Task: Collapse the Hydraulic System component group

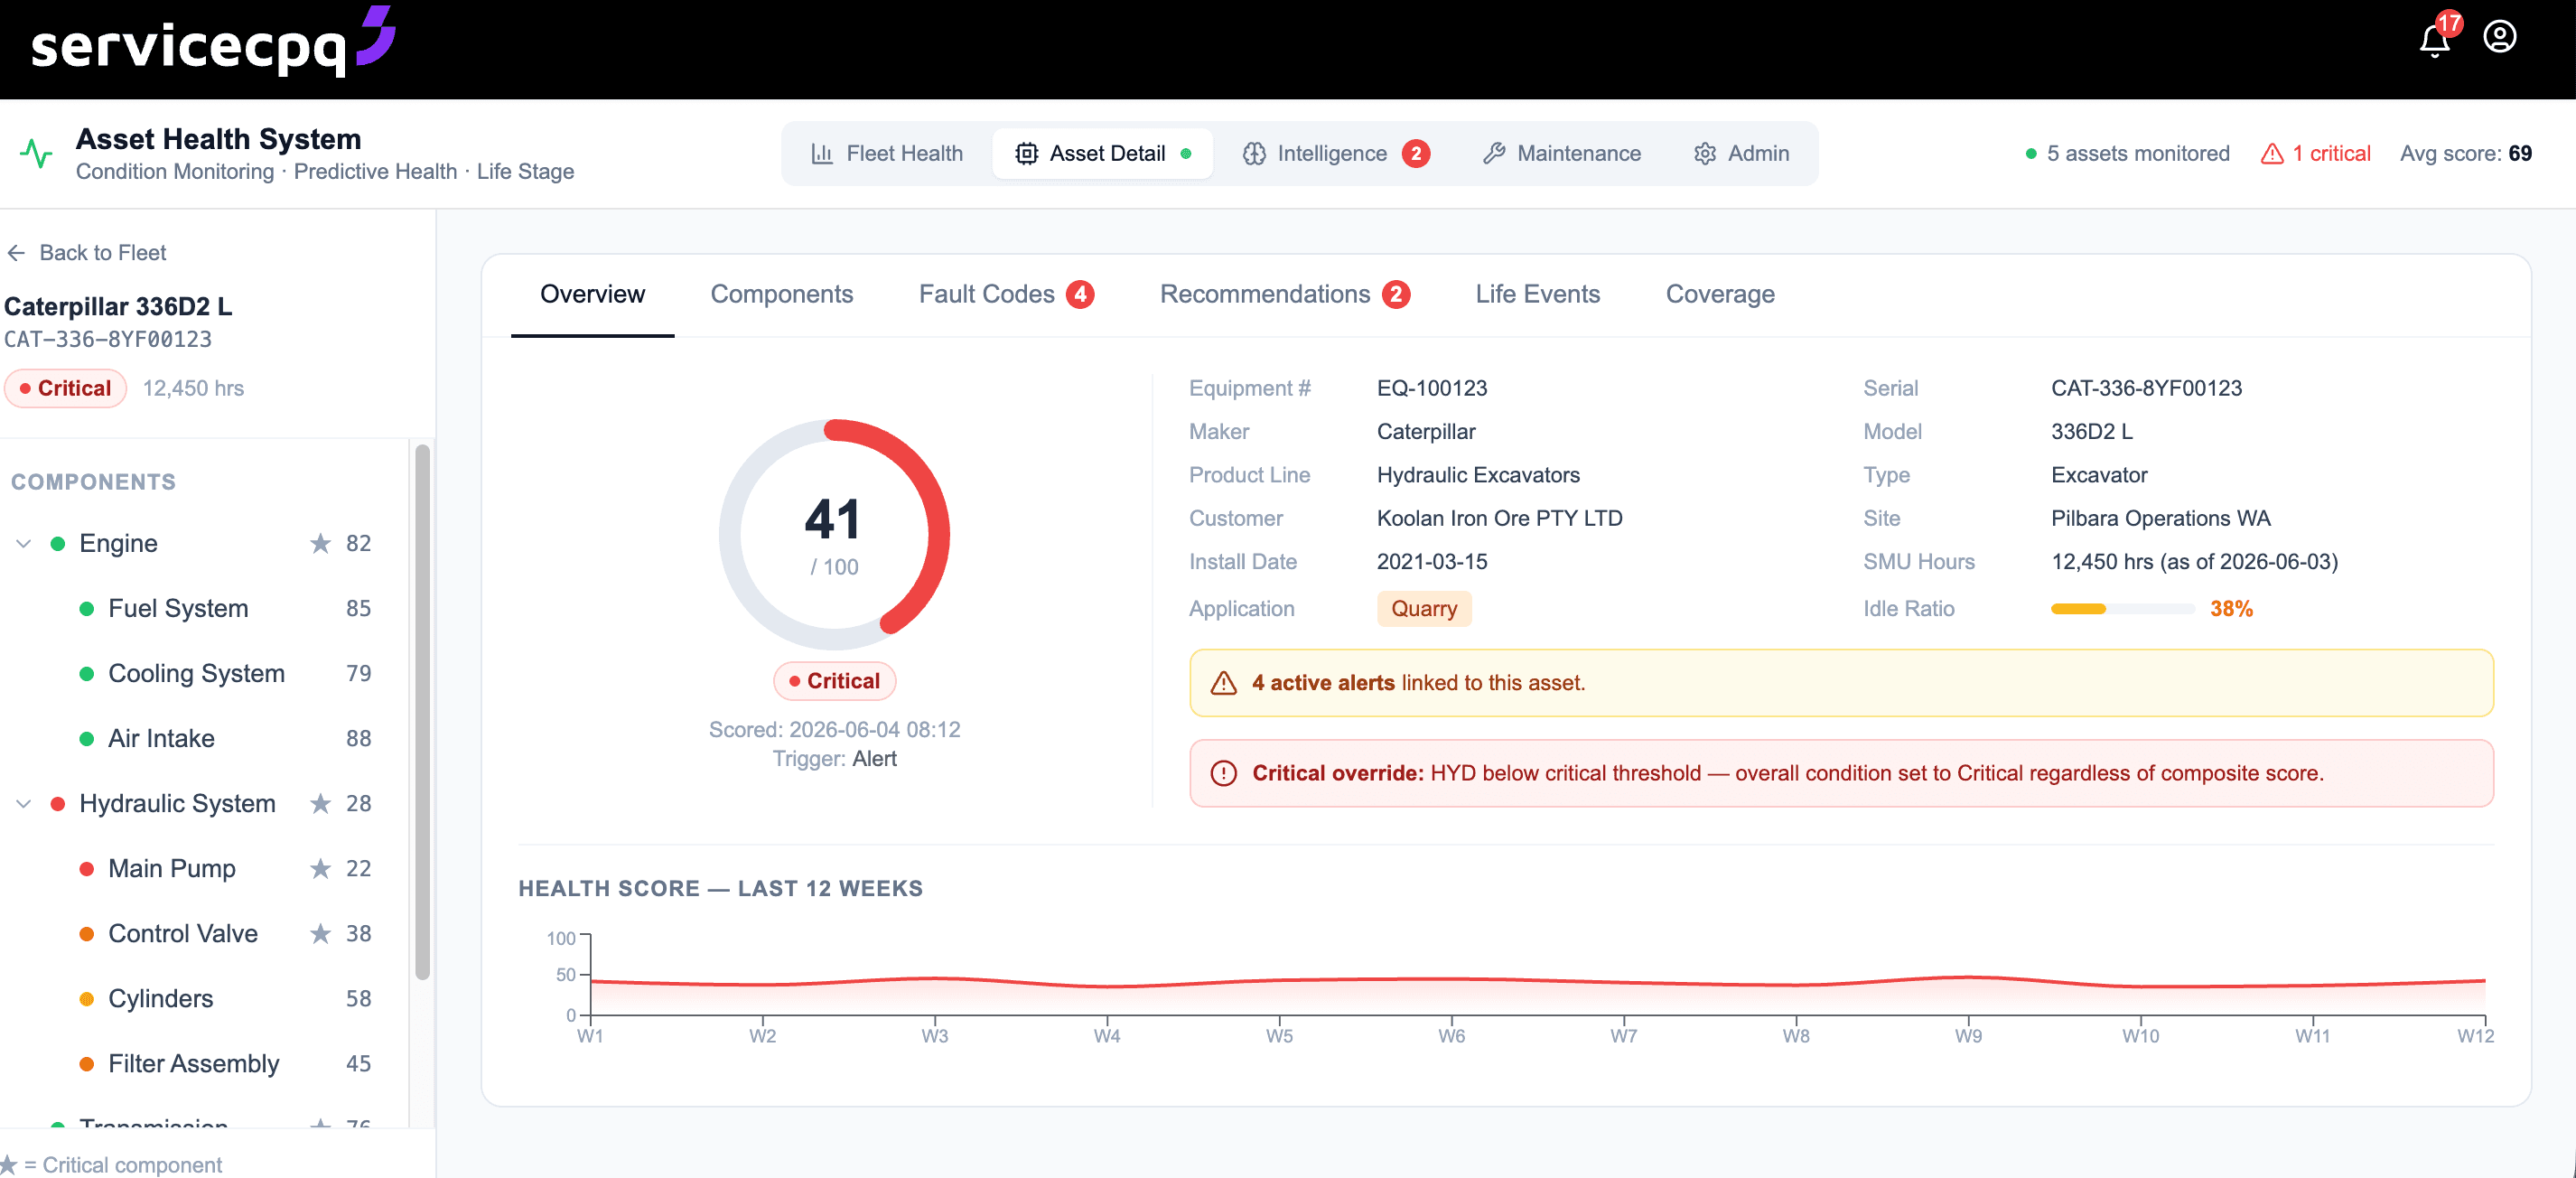Action: point(24,803)
